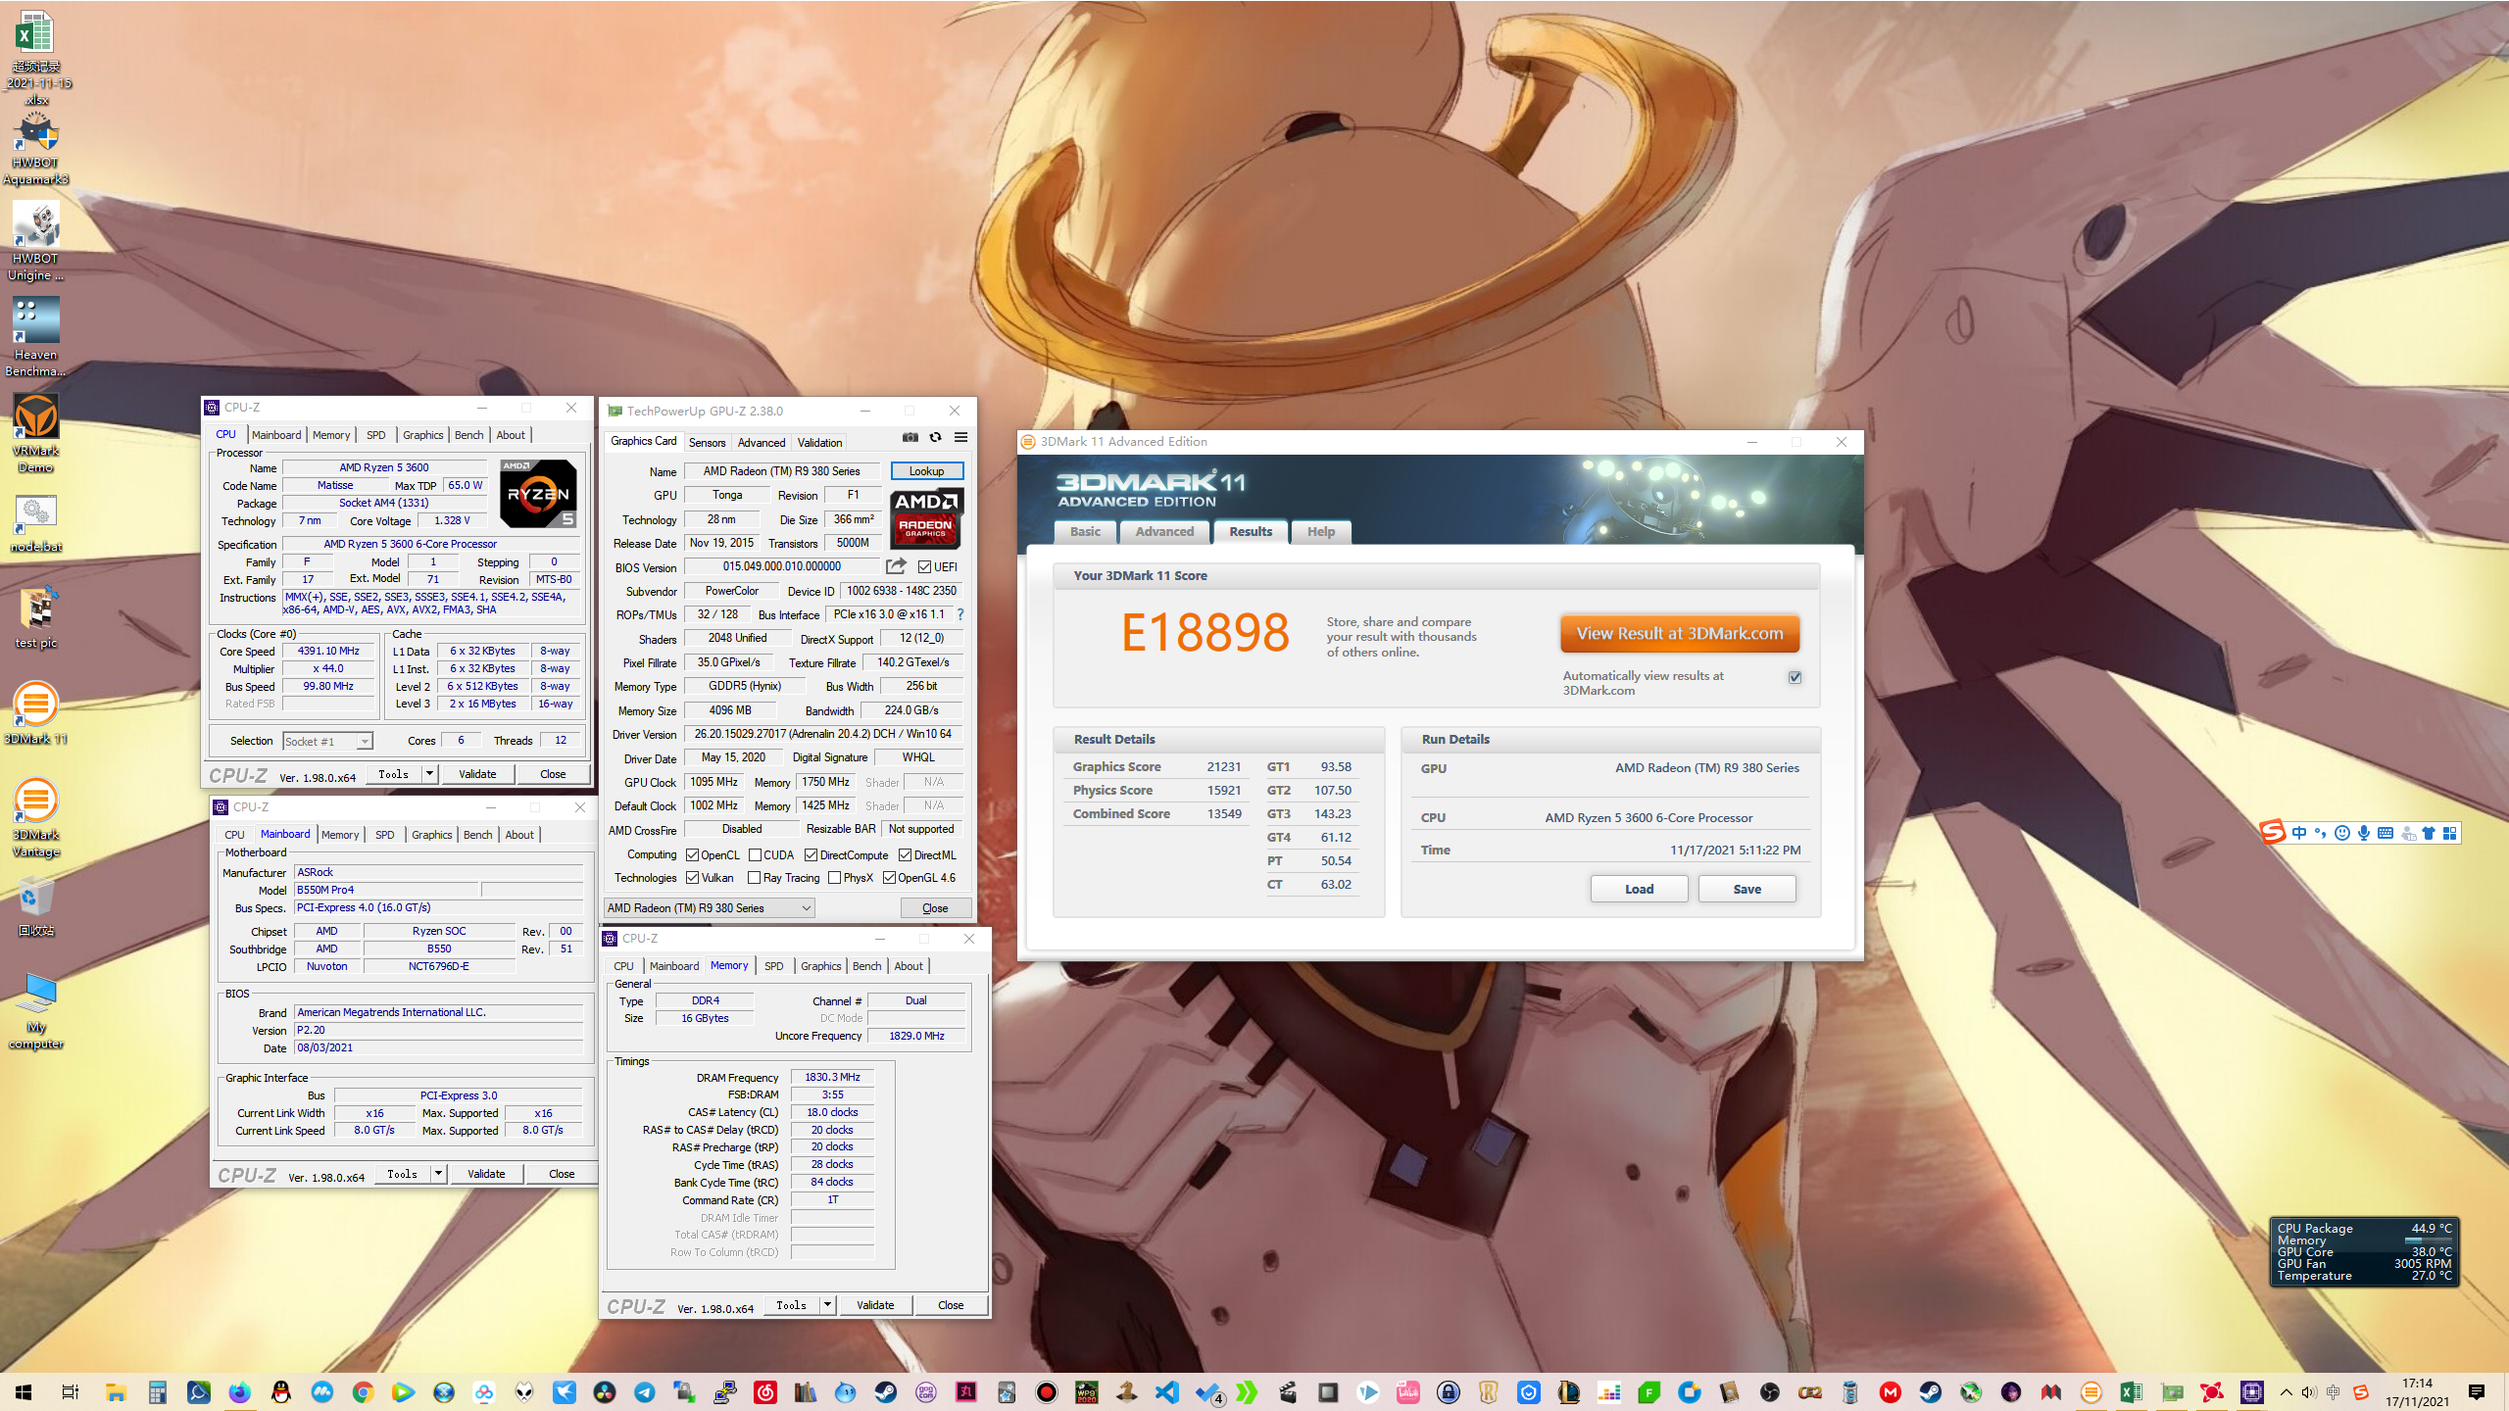The width and height of the screenshot is (2509, 1411).
Task: Open the GPU-Z hamburger menu
Action: 960,437
